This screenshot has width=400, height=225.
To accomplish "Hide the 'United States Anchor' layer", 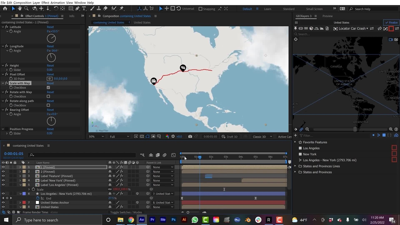I will coord(3,202).
